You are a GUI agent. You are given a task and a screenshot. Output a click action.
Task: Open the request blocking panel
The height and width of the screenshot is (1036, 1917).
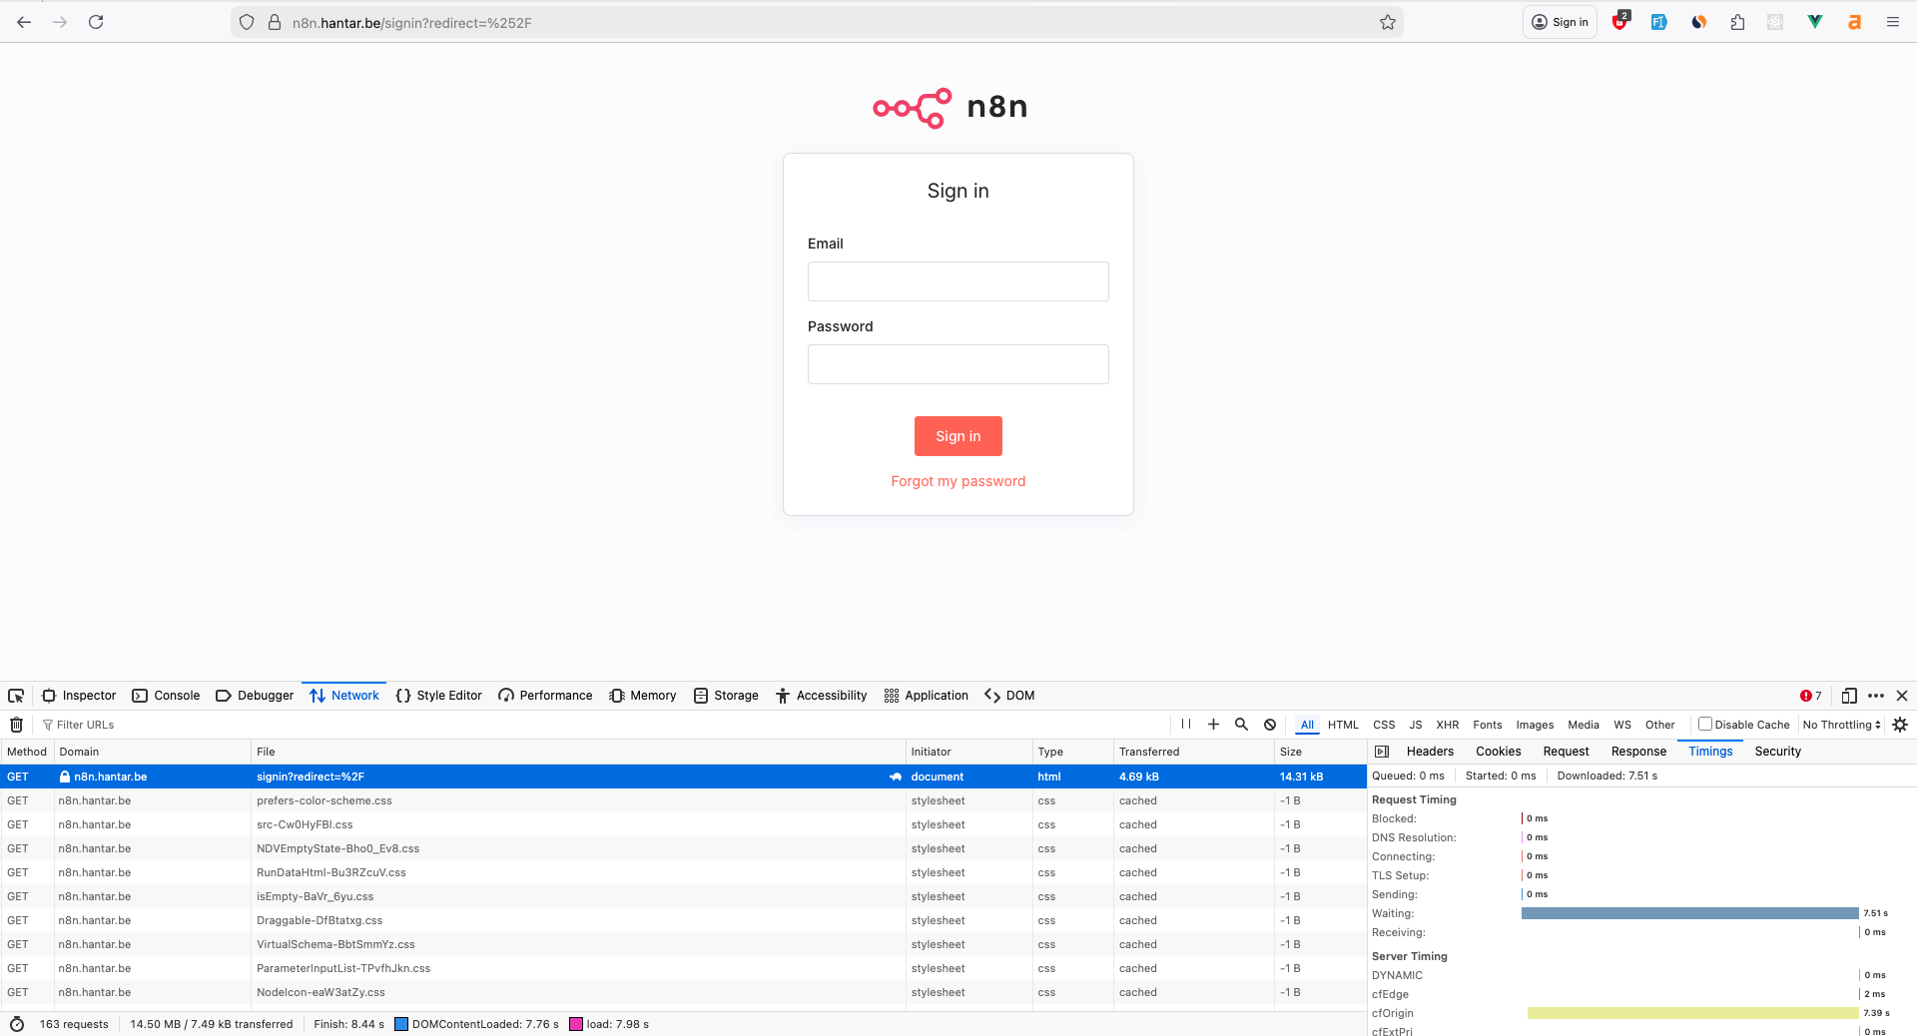click(1270, 725)
